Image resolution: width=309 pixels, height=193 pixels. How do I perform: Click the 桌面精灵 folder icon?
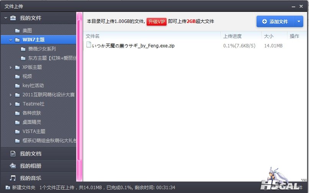[17, 122]
